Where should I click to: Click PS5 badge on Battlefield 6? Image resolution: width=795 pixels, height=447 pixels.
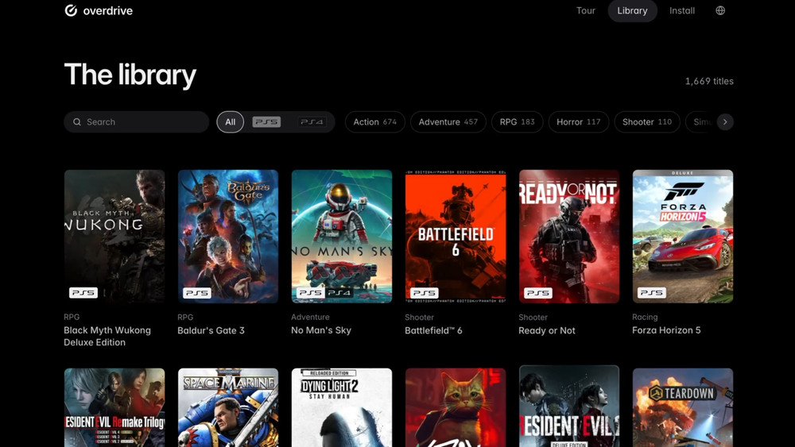(424, 293)
